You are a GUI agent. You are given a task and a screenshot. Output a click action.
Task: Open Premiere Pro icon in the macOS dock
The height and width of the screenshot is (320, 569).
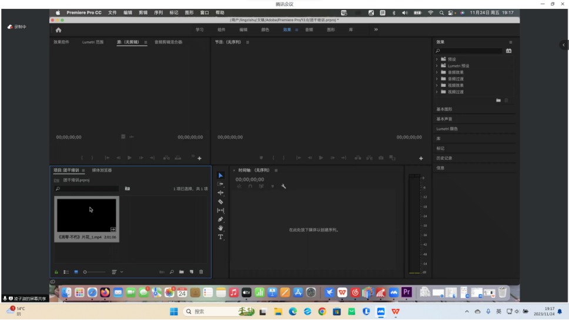point(406,292)
